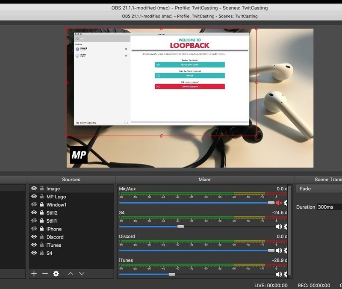Select the iPhone source row

(x=71, y=229)
